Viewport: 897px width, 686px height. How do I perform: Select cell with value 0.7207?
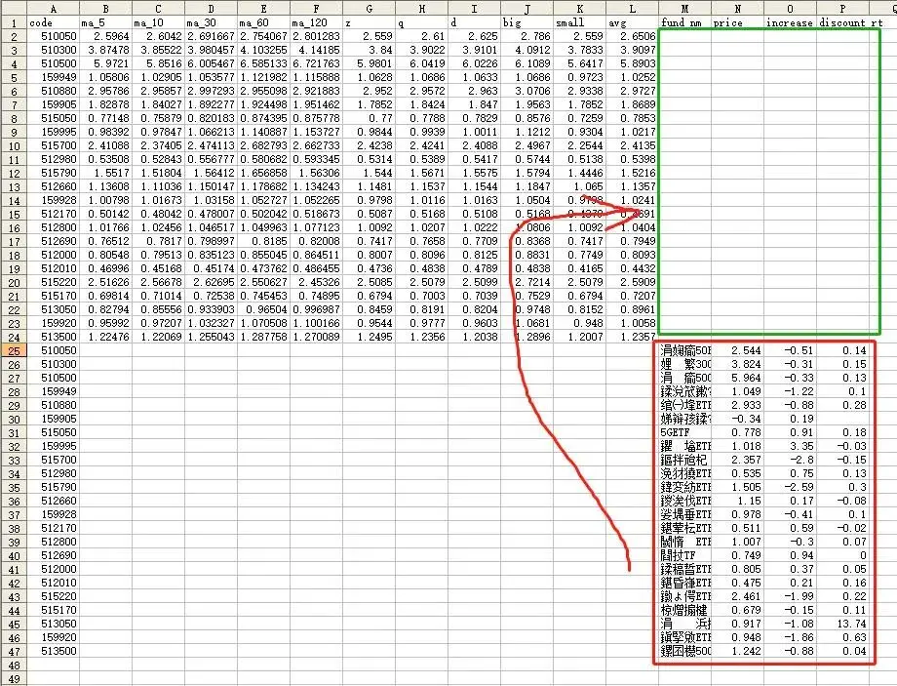(x=632, y=296)
